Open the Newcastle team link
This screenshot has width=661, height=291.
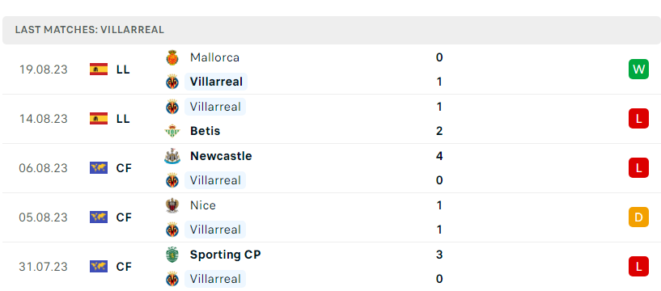(221, 156)
